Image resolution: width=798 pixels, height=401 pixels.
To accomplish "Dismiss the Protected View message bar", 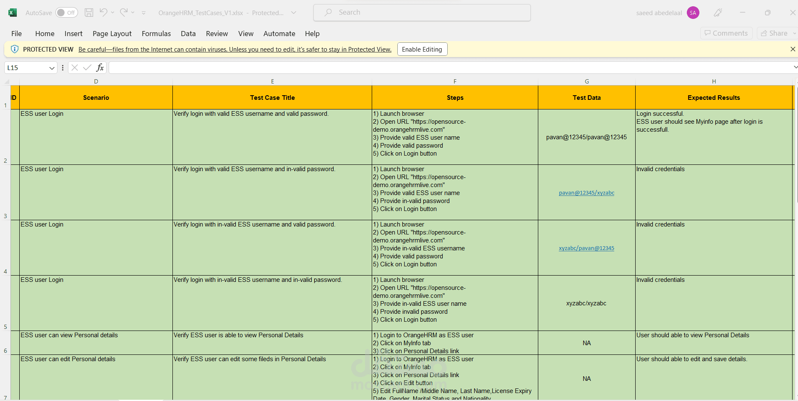I will pos(793,49).
